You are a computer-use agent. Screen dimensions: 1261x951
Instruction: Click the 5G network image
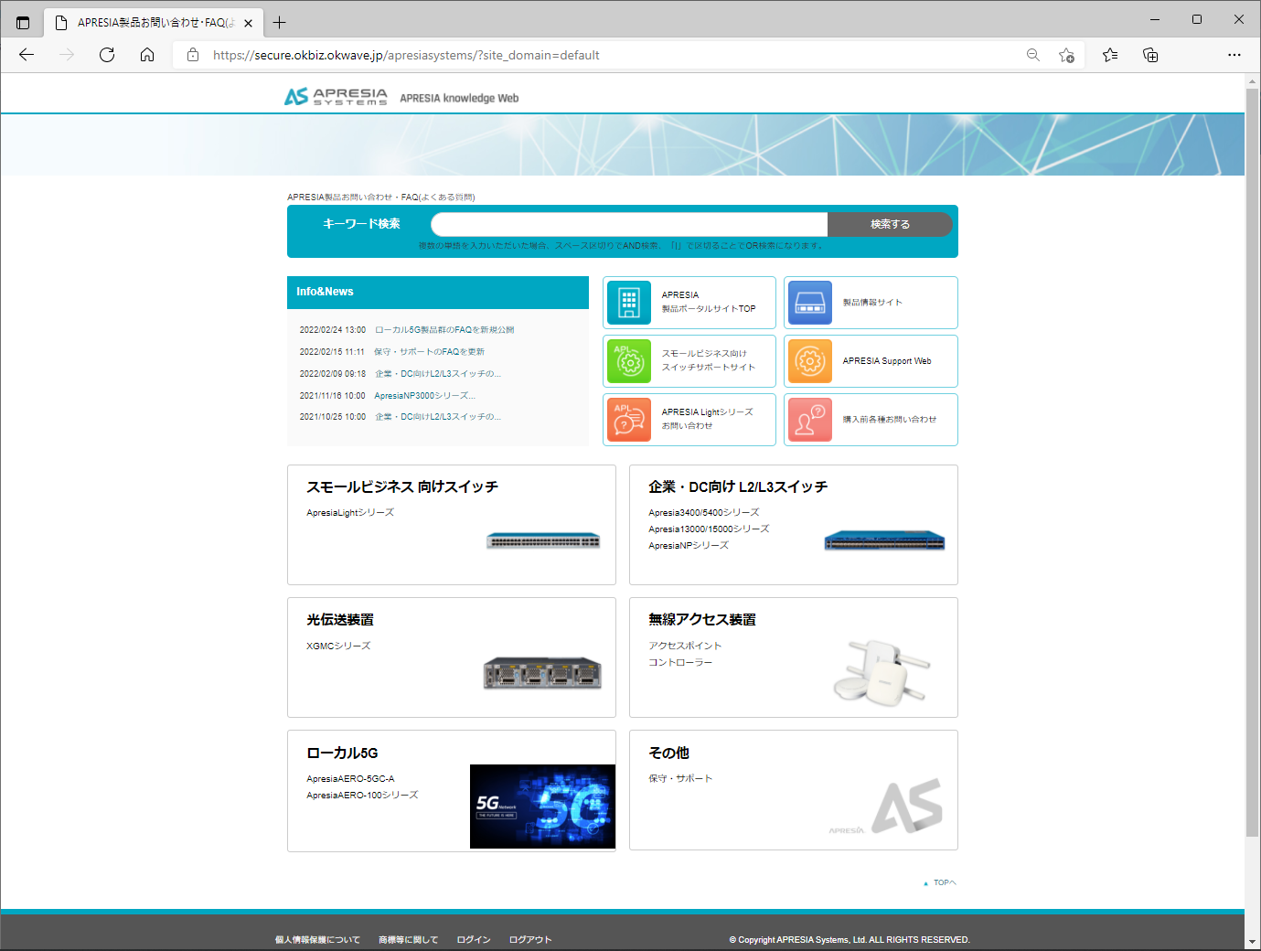(542, 807)
